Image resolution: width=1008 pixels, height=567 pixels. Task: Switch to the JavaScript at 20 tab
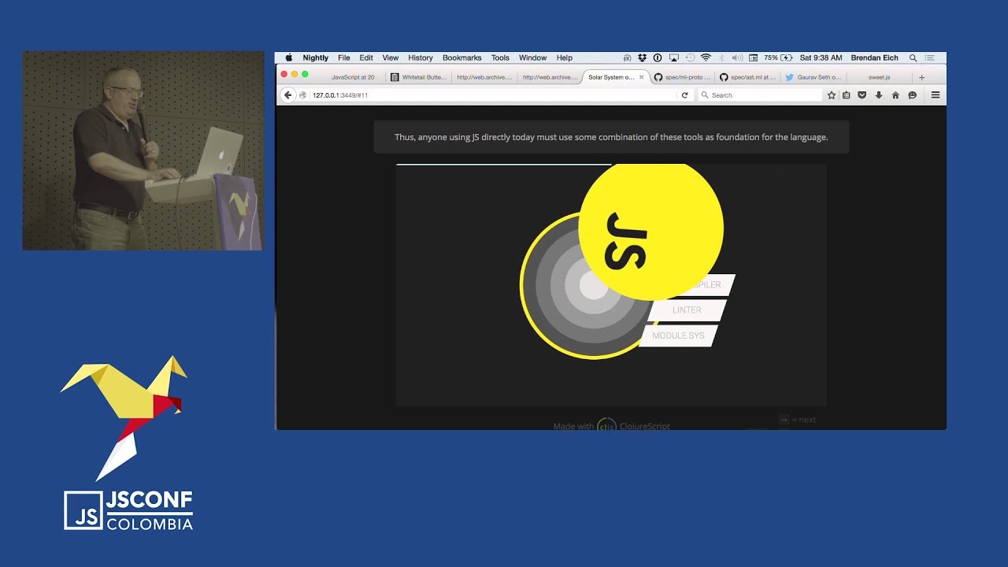pos(353,77)
